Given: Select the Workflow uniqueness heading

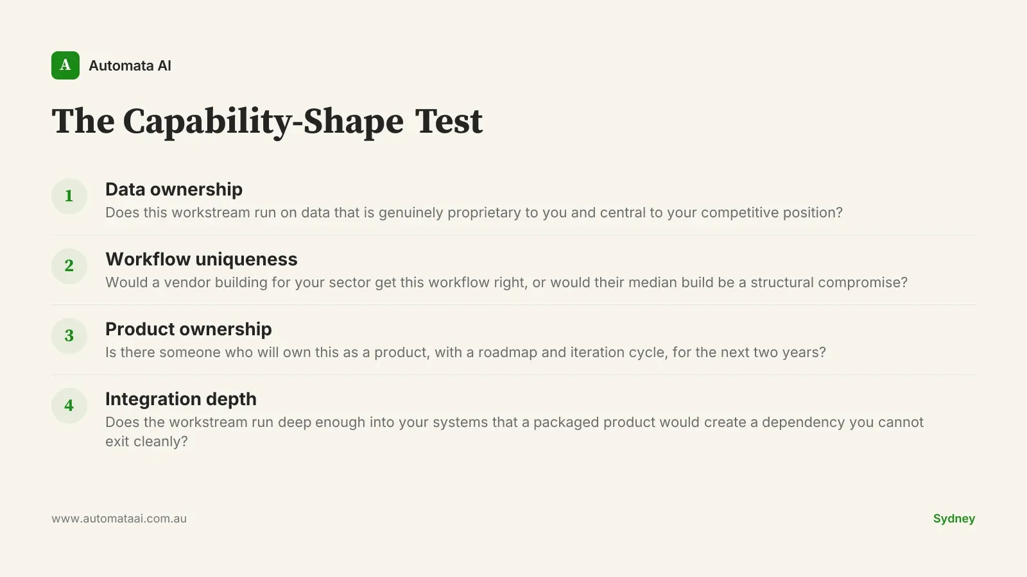Looking at the screenshot, I should click(202, 259).
